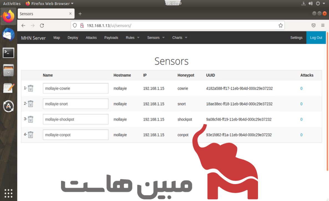The height and width of the screenshot is (201, 329).
Task: Go back using the browser back arrow
Action: click(x=23, y=25)
